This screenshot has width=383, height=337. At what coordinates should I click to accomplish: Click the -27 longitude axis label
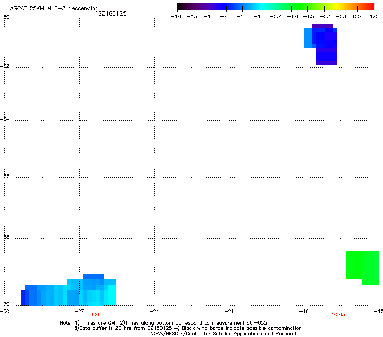pos(79,311)
